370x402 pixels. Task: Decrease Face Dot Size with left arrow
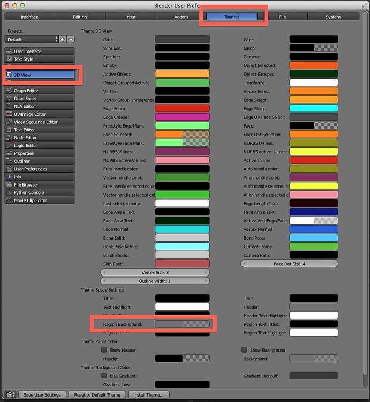coord(245,264)
